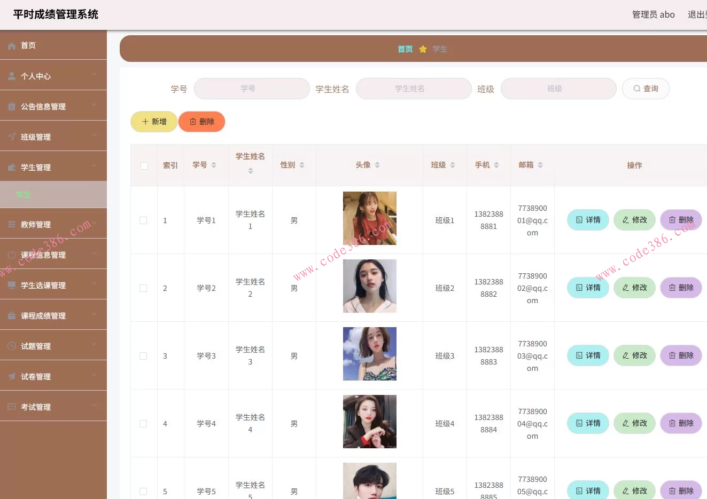The image size is (707, 499).
Task: Click the 班级管理 sidebar icon
Action: coord(12,136)
